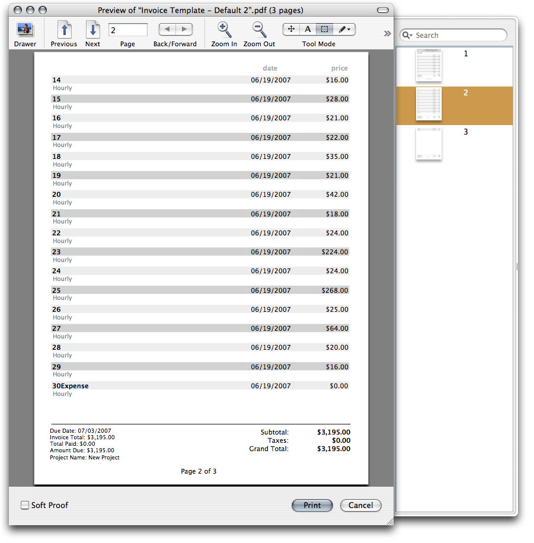534x543 pixels.
Task: Open the Search magnifier options menu
Action: tap(407, 36)
